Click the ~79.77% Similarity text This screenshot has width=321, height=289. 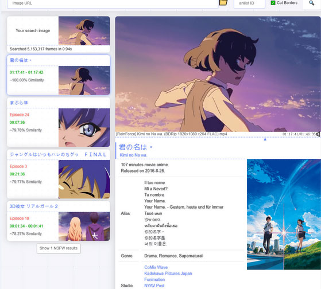(x=26, y=182)
